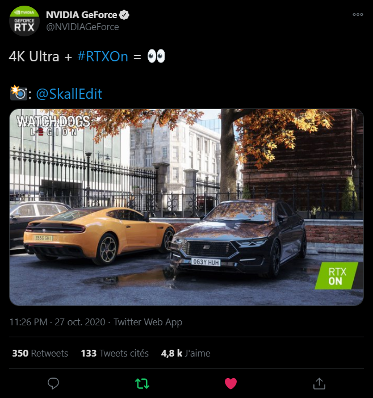Click the reply speech bubble icon
Image resolution: width=373 pixels, height=398 pixels.
tap(53, 383)
